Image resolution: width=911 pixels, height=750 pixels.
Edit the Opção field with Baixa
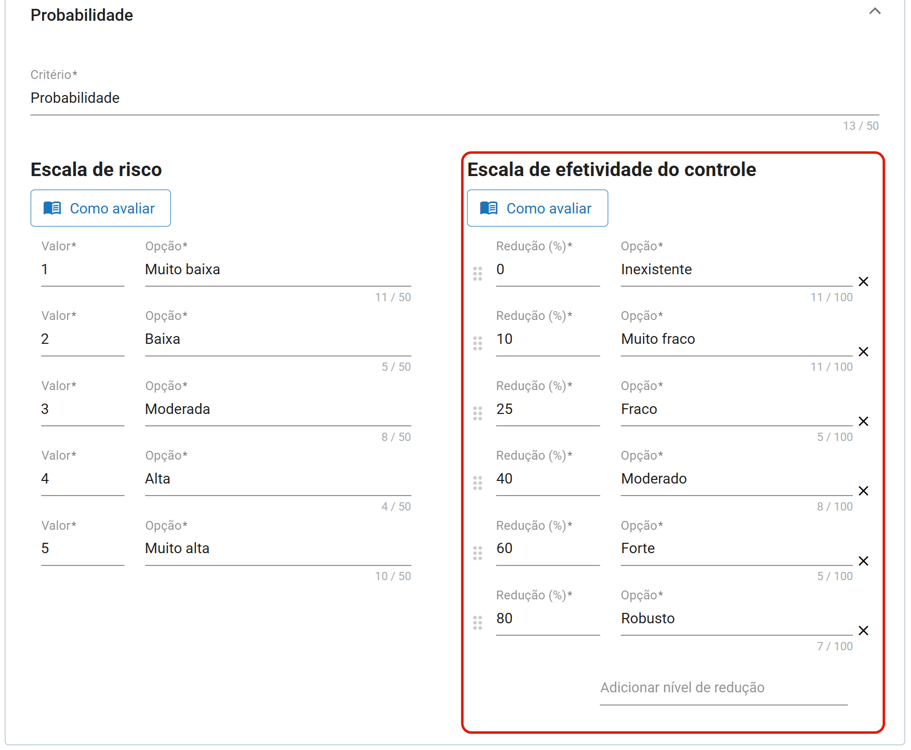pos(278,339)
